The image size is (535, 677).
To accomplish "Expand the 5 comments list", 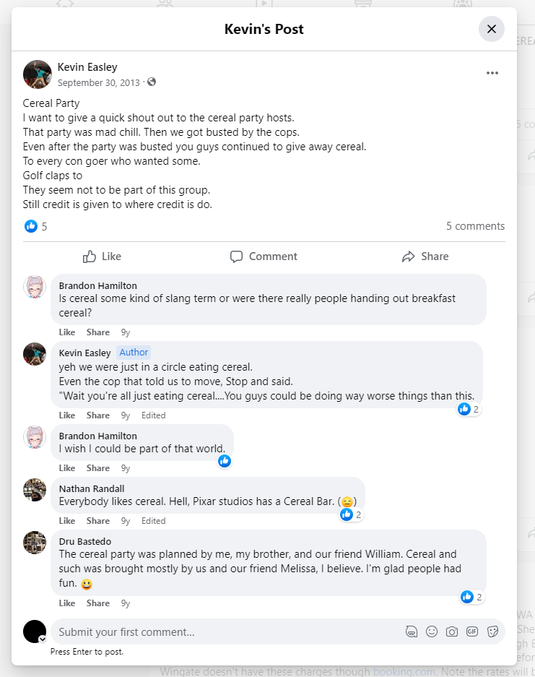I will 475,226.
